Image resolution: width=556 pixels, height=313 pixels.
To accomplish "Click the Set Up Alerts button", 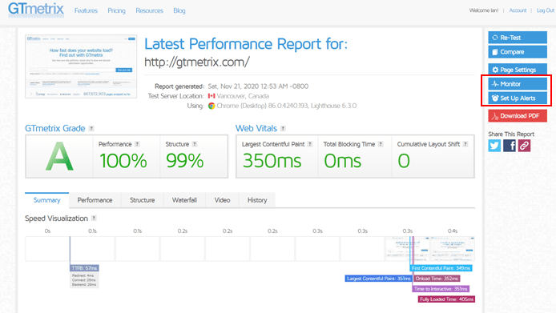I will (518, 98).
